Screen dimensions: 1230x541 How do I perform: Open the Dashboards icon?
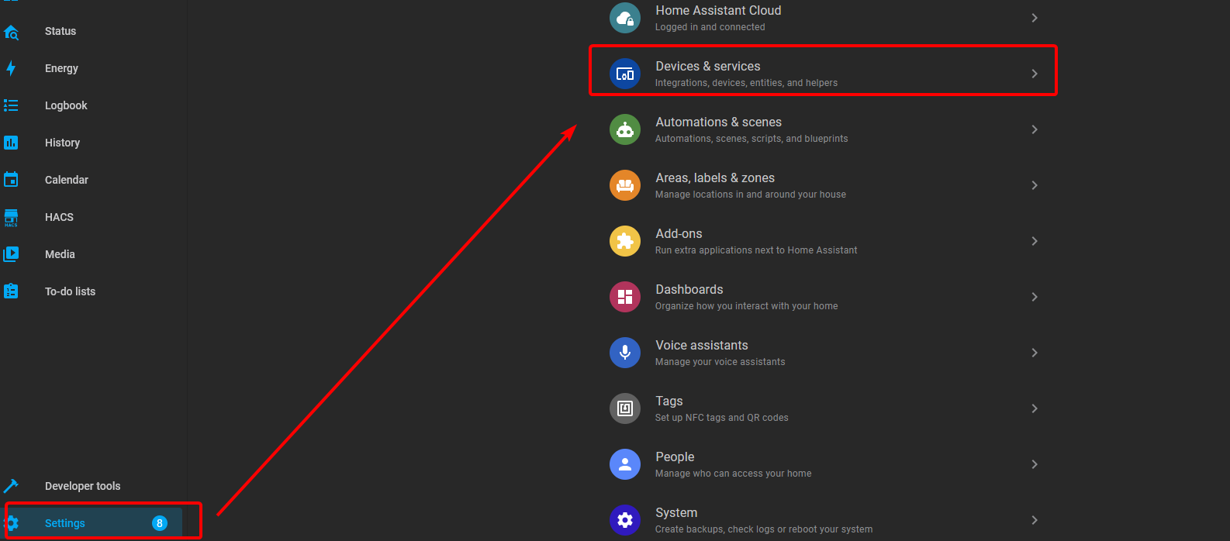[625, 297]
